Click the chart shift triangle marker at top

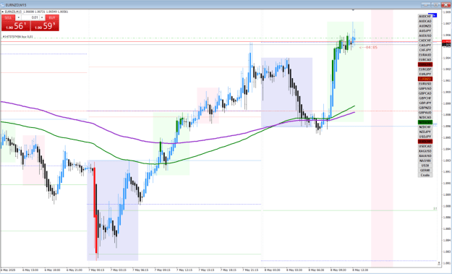(353, 10)
